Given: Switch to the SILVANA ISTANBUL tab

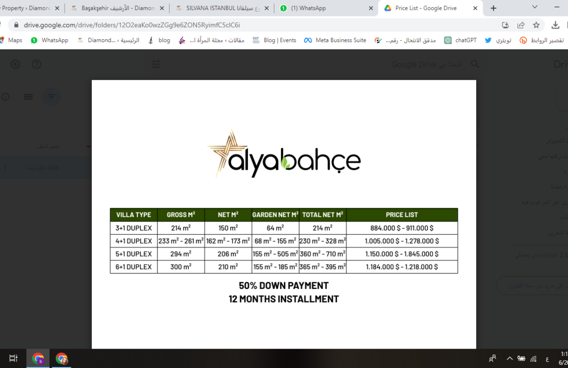Looking at the screenshot, I should tap(222, 8).
